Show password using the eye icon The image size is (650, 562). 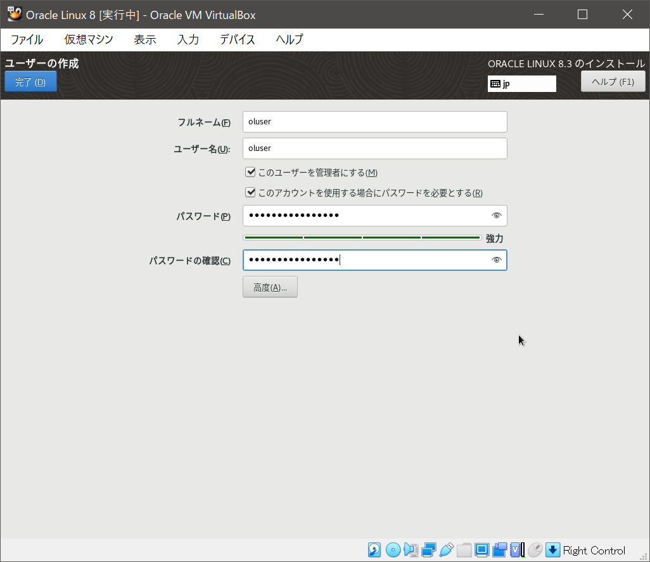click(x=497, y=216)
